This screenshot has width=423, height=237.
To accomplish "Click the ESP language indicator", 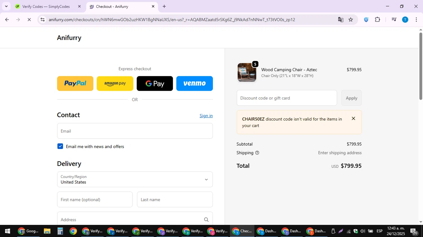I will tap(380, 231).
